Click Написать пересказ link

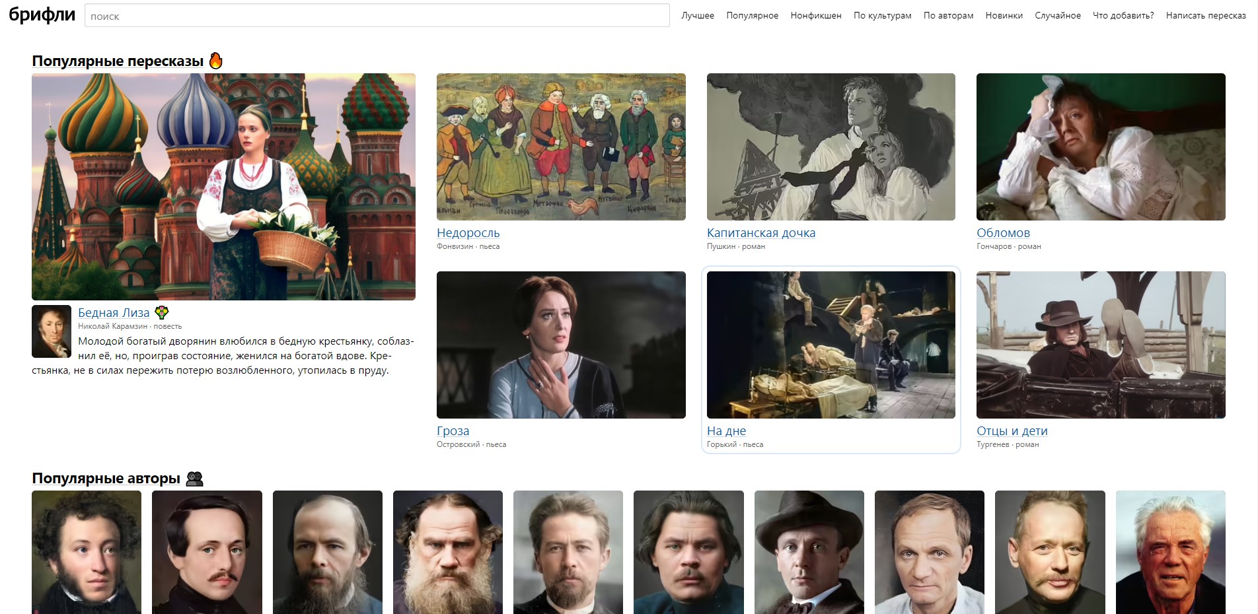click(1206, 15)
